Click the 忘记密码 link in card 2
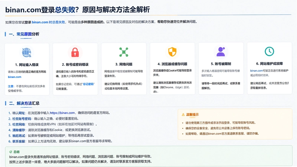Screen dimensions: 297x167 coord(88,84)
